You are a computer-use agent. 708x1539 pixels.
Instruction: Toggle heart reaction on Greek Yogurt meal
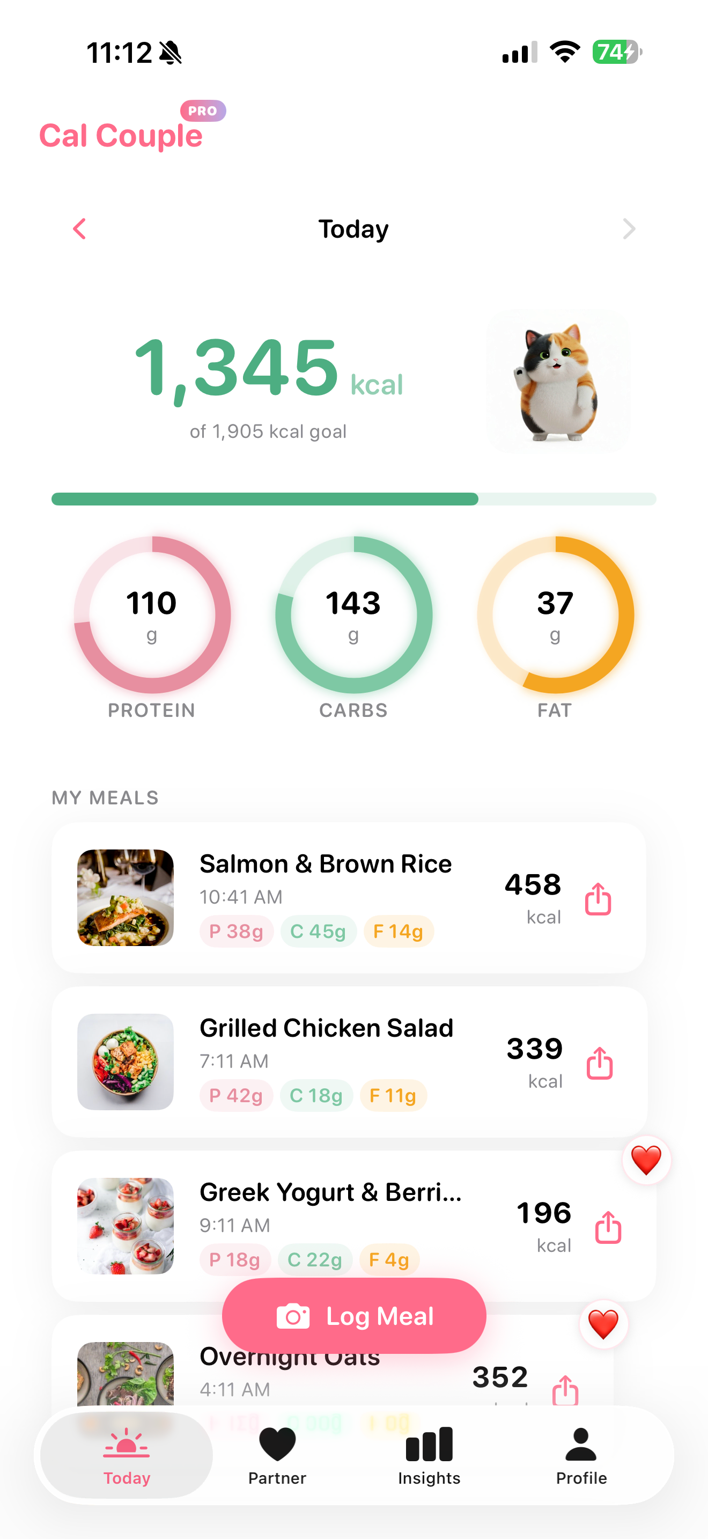tap(646, 1160)
